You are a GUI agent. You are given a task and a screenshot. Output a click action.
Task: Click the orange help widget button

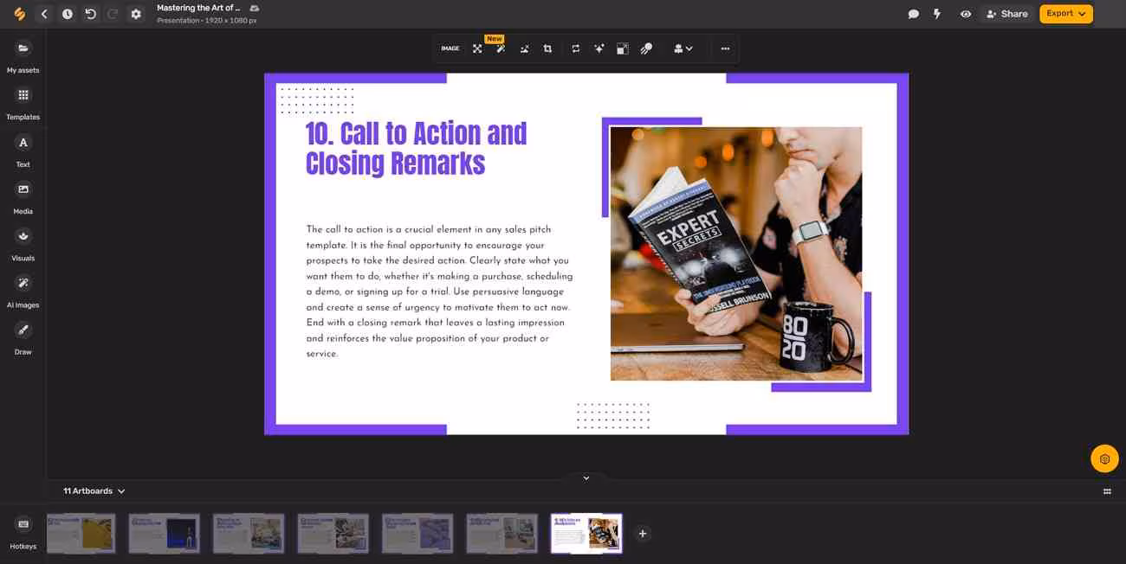coord(1104,458)
